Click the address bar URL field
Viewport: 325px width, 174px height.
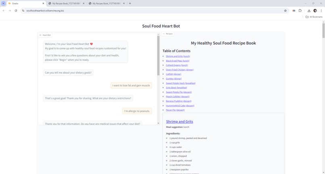153,10
